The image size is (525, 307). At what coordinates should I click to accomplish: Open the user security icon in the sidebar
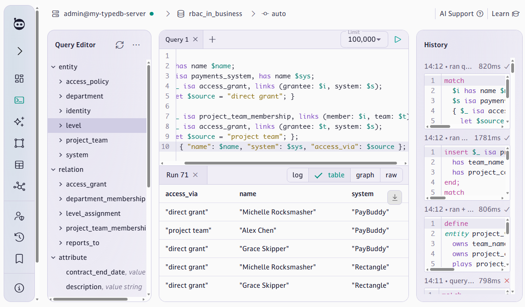click(19, 216)
